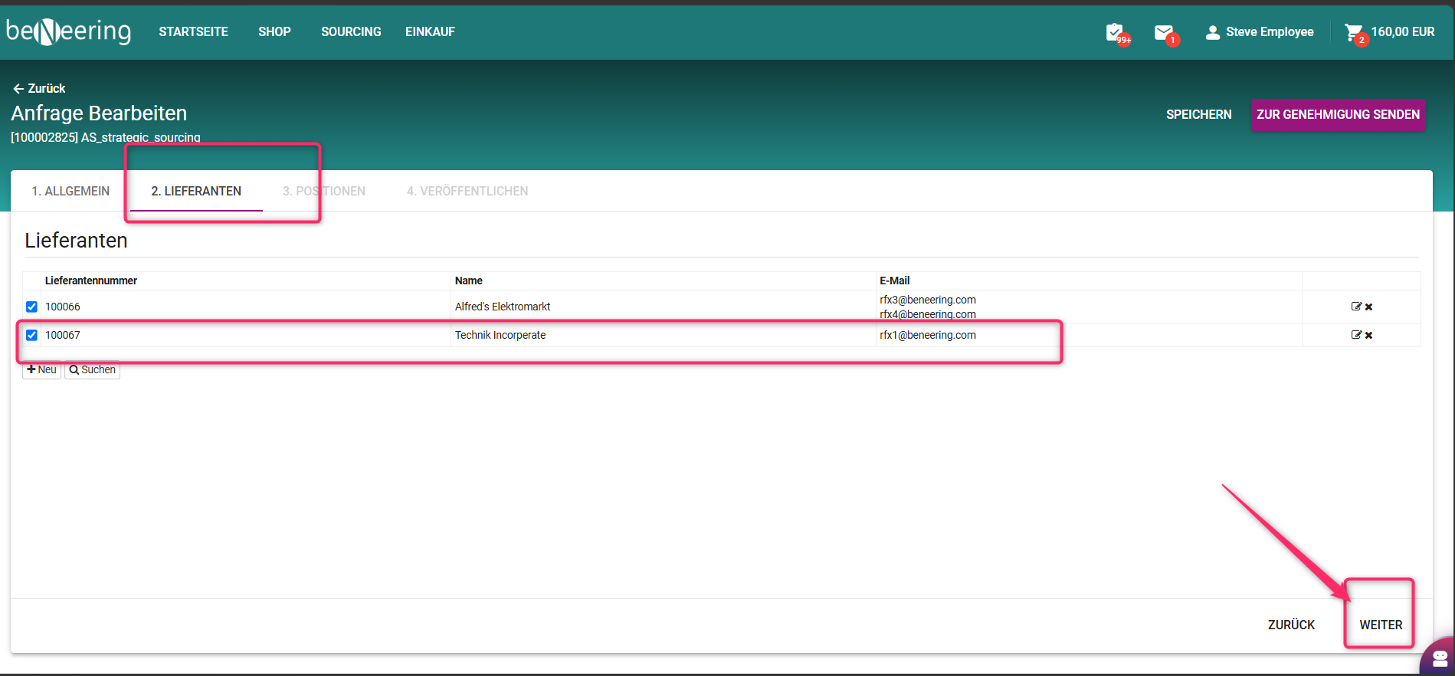Open the EINKAUF menu
The height and width of the screenshot is (676, 1455).
[430, 31]
